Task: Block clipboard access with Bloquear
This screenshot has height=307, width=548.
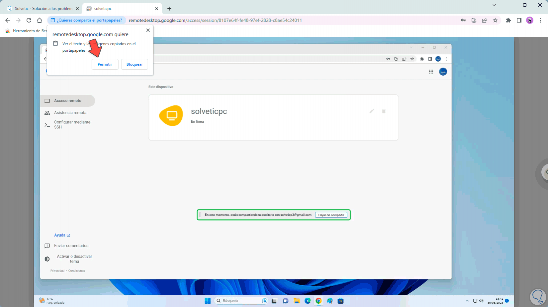Action: 135,64
